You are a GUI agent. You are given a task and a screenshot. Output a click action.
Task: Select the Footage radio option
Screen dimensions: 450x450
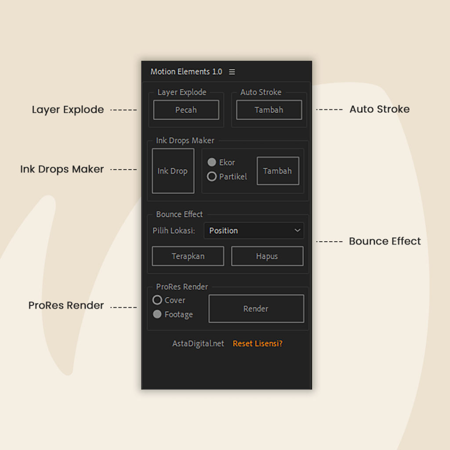157,315
